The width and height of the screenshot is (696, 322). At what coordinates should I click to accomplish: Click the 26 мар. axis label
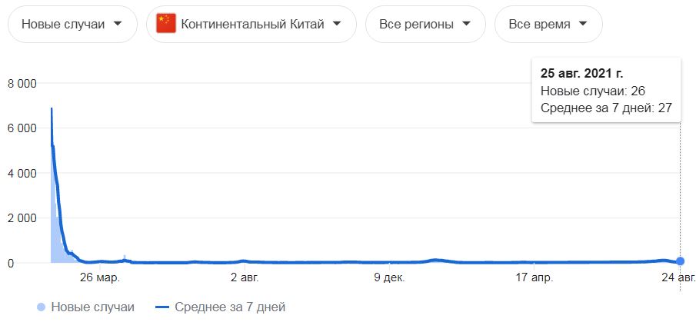[x=100, y=278]
